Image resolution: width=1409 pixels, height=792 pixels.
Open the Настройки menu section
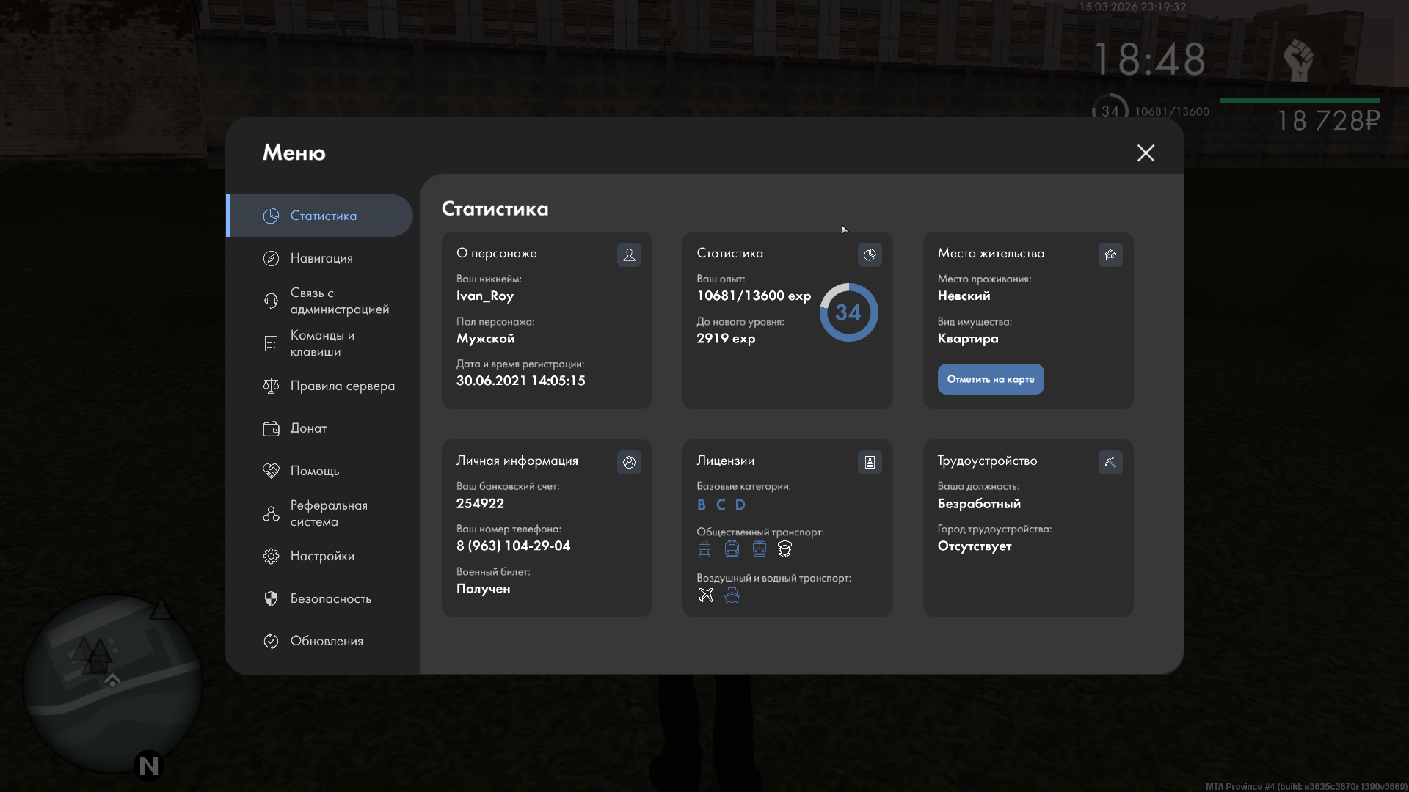coord(321,556)
